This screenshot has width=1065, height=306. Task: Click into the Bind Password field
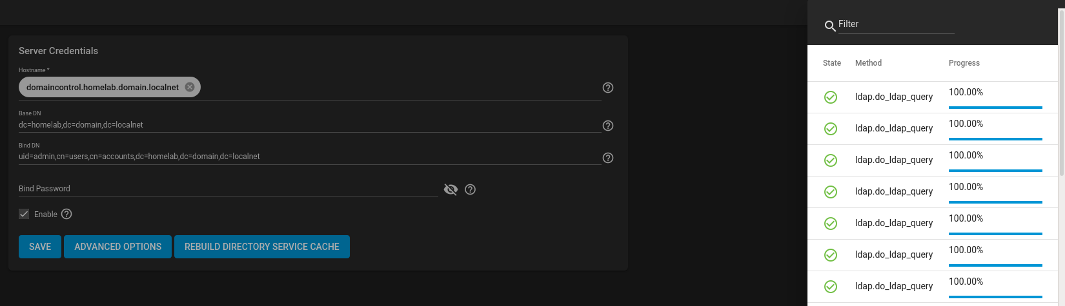(x=228, y=189)
